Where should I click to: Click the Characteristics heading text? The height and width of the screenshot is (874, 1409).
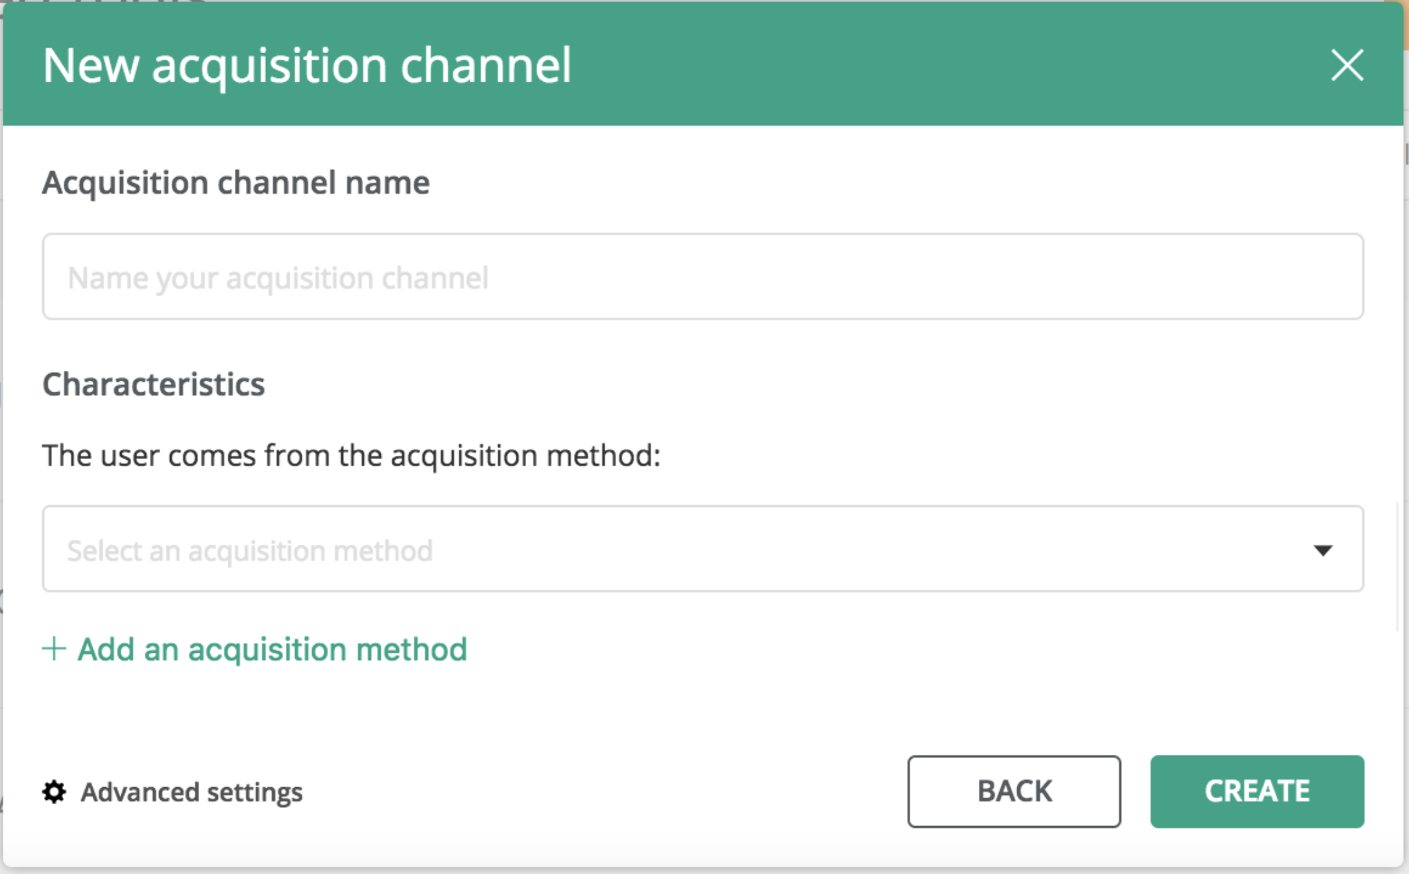pyautogui.click(x=154, y=384)
